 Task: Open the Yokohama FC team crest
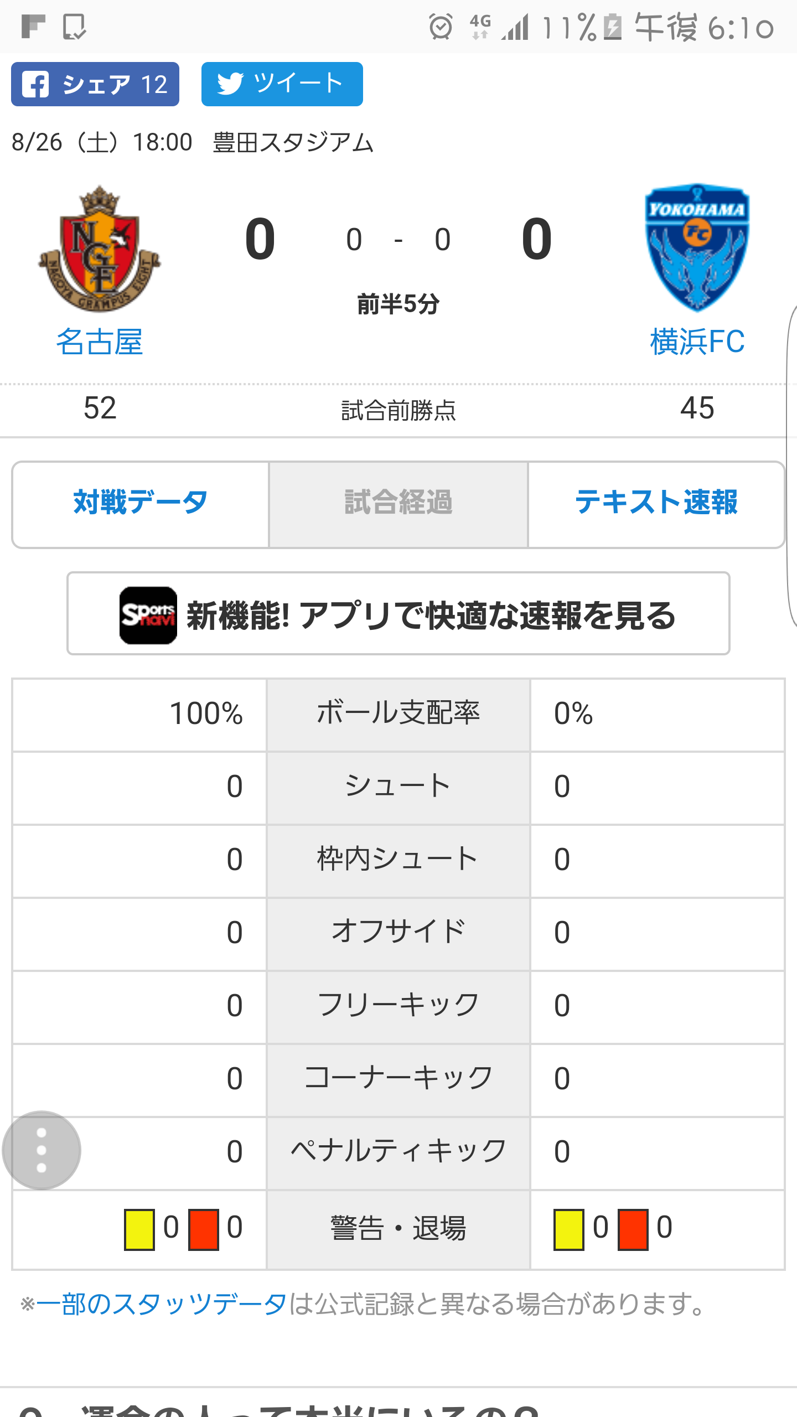[697, 247]
